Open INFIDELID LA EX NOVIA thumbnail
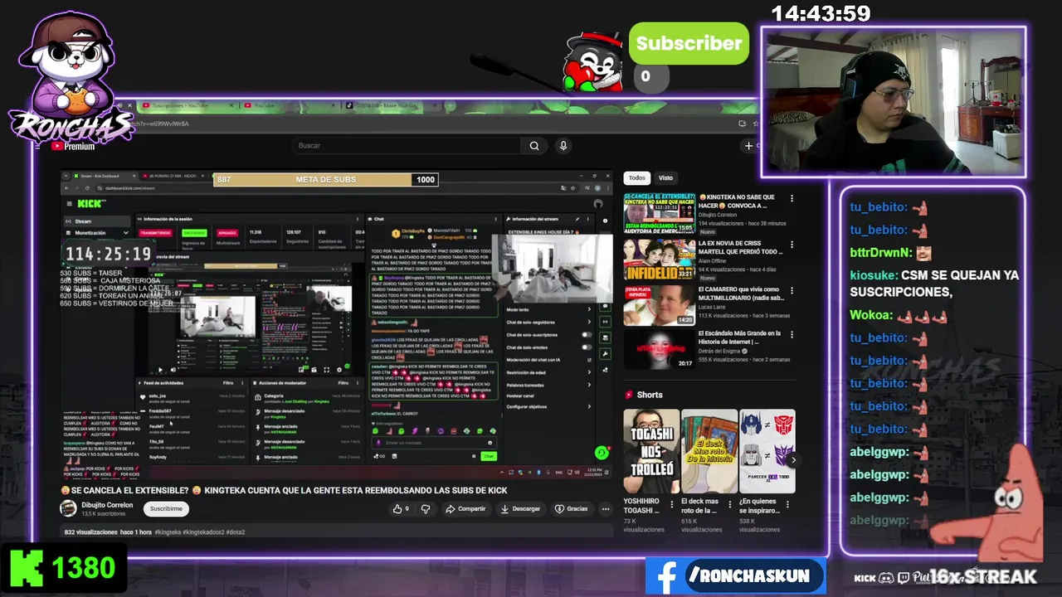1062x597 pixels. pyautogui.click(x=660, y=260)
